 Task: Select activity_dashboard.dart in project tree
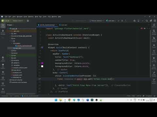click(x=24, y=46)
